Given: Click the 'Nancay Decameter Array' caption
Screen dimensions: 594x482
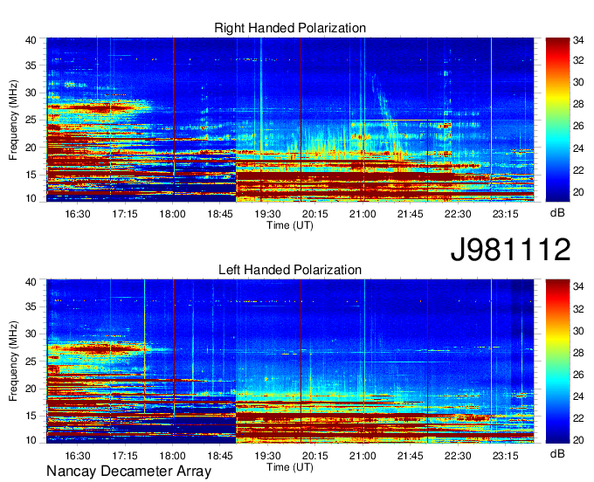Looking at the screenshot, I should (128, 472).
